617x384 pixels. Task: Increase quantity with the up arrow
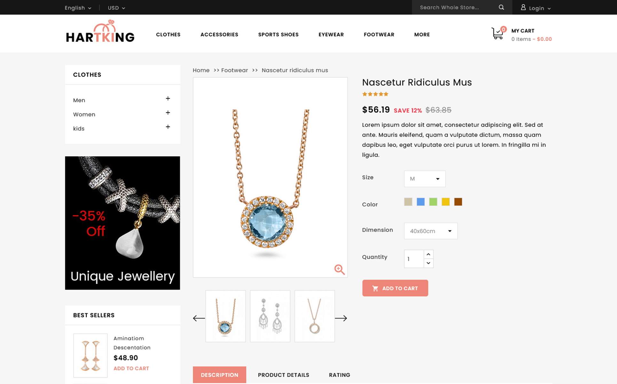click(428, 254)
